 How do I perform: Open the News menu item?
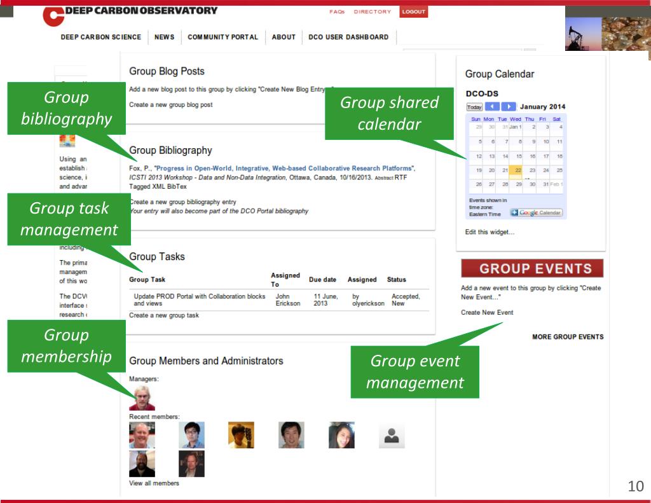tap(165, 37)
